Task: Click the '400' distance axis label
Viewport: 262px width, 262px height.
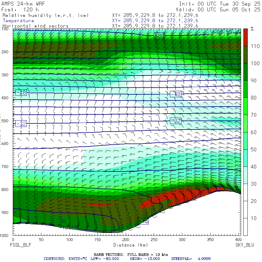Action: click(x=238, y=240)
